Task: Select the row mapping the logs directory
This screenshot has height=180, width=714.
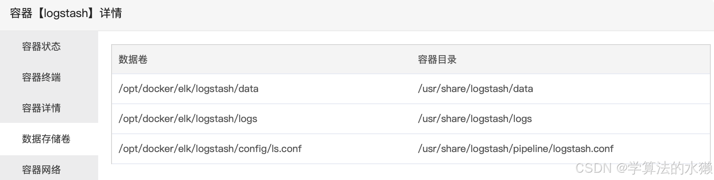Action: click(x=411, y=119)
